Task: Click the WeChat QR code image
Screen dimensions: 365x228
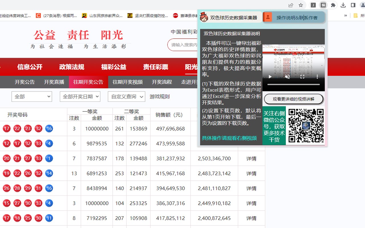Action: click(306, 126)
